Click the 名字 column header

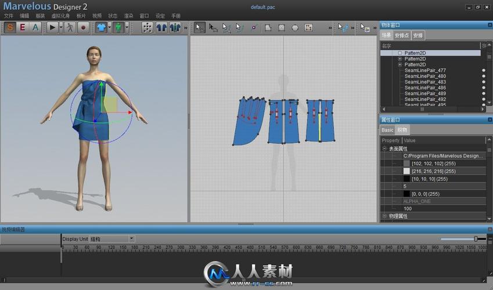pos(386,46)
